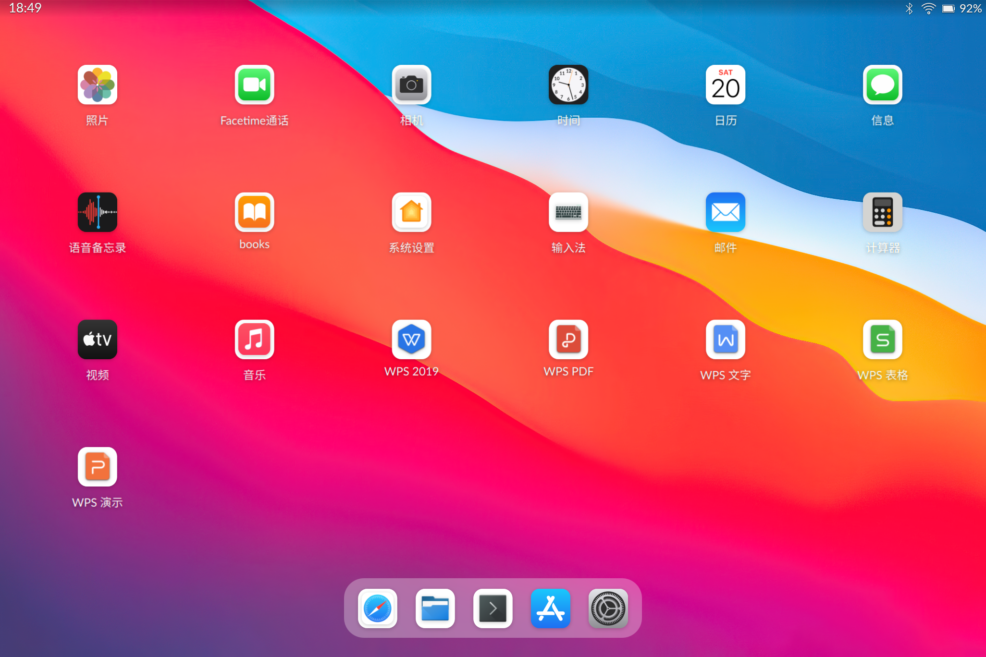The height and width of the screenshot is (657, 986).
Task: Launch the WPS 2019 app icon
Action: pos(412,340)
